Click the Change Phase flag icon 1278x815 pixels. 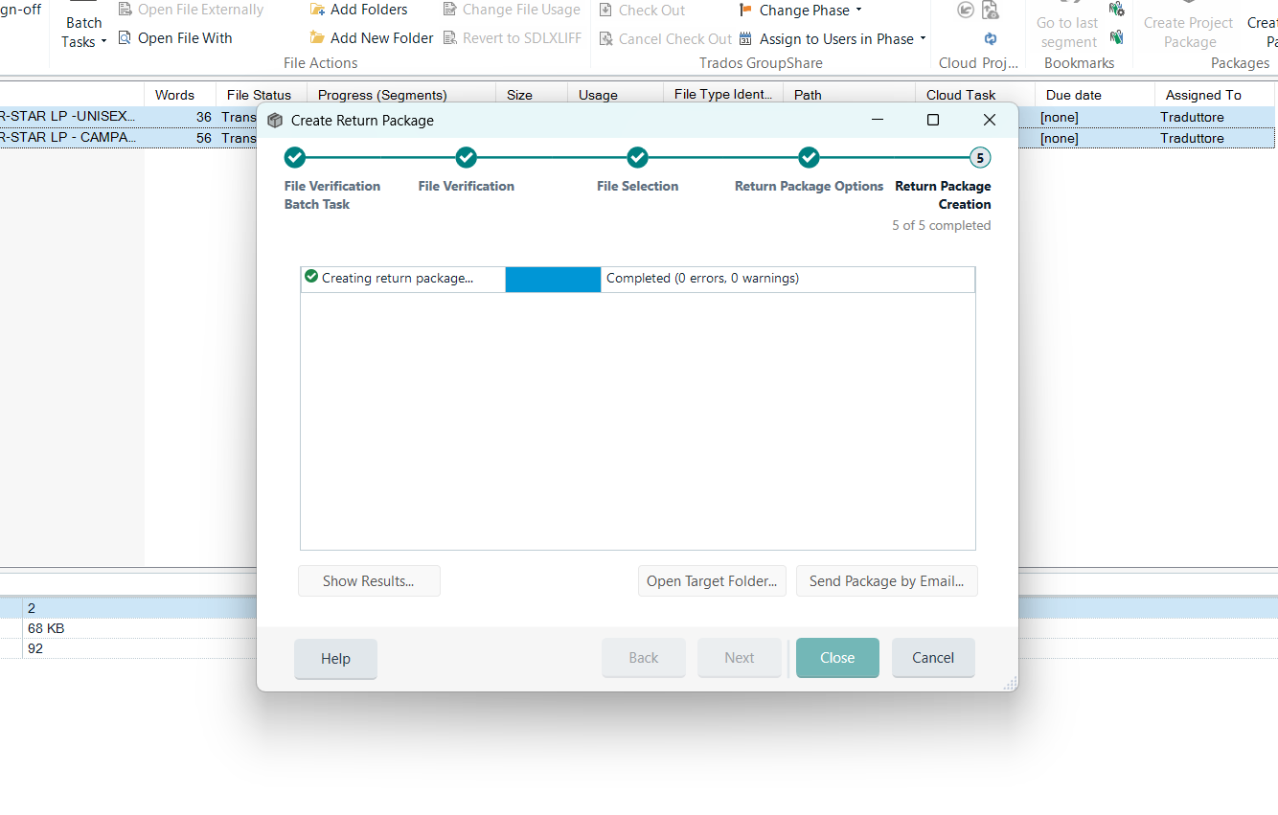point(746,11)
